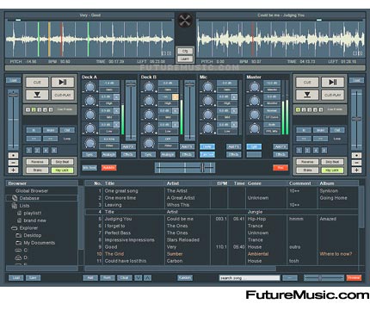
Task: Click the Deck A High EQ knob
Action: point(90,101)
